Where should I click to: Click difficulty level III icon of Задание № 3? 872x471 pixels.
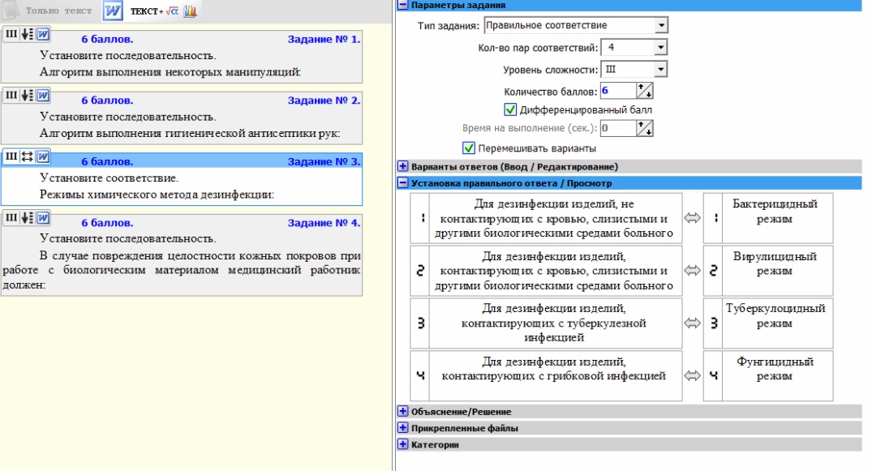[x=11, y=156]
